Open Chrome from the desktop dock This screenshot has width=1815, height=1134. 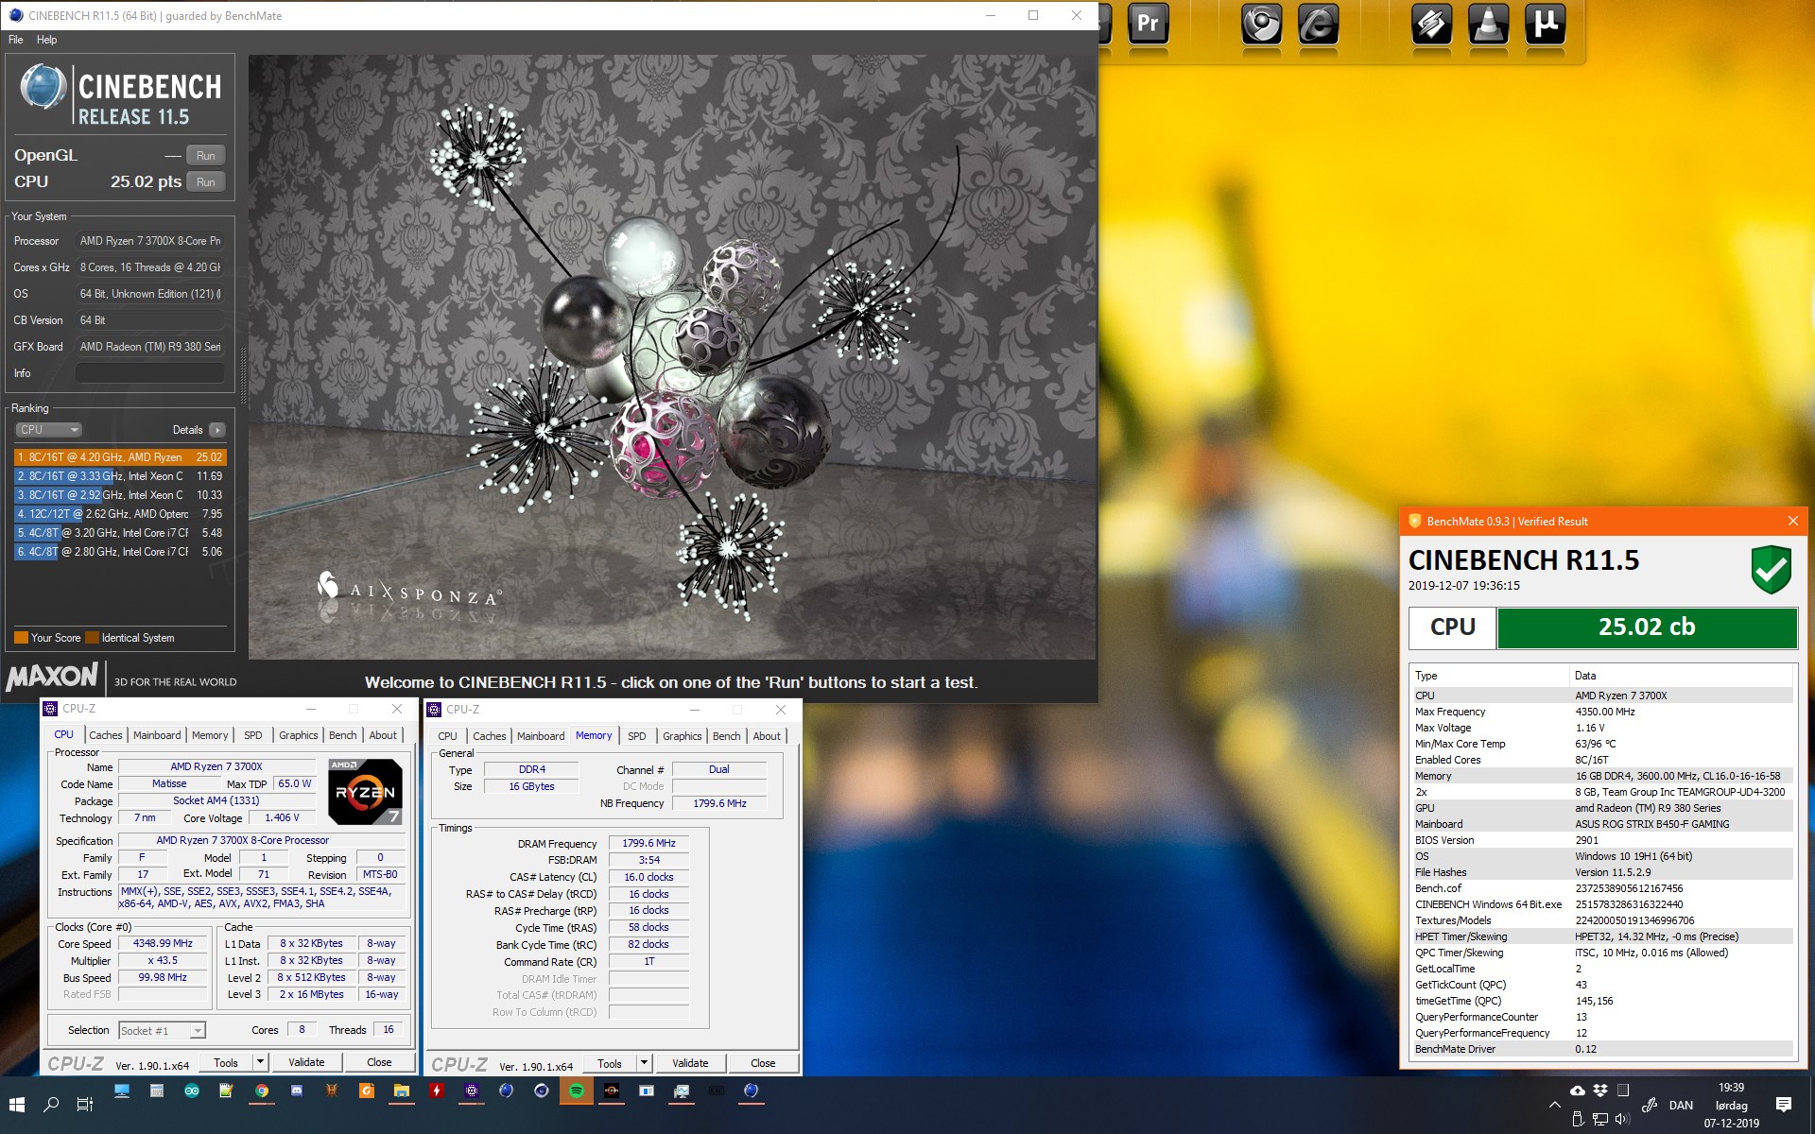click(x=1261, y=24)
